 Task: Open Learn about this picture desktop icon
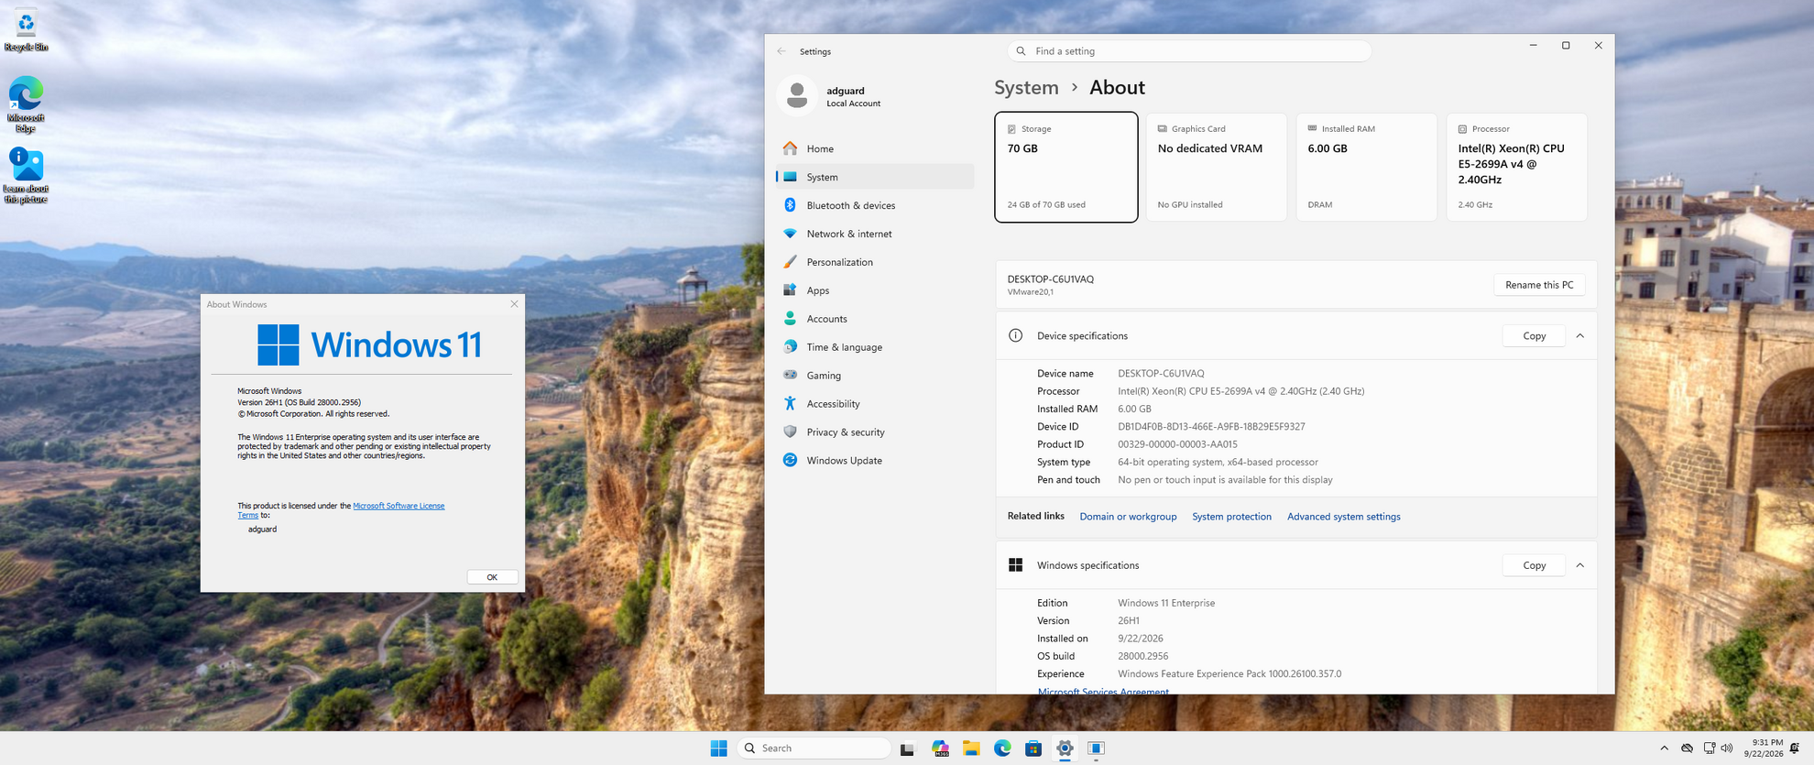[x=26, y=176]
